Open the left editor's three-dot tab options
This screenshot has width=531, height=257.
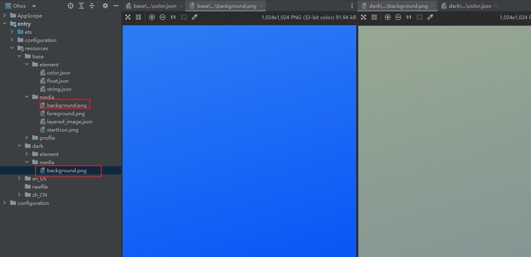point(352,6)
